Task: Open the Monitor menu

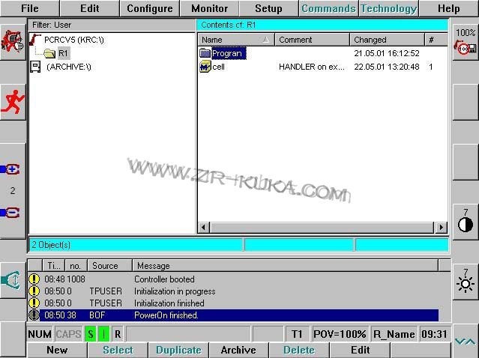Action: [209, 9]
